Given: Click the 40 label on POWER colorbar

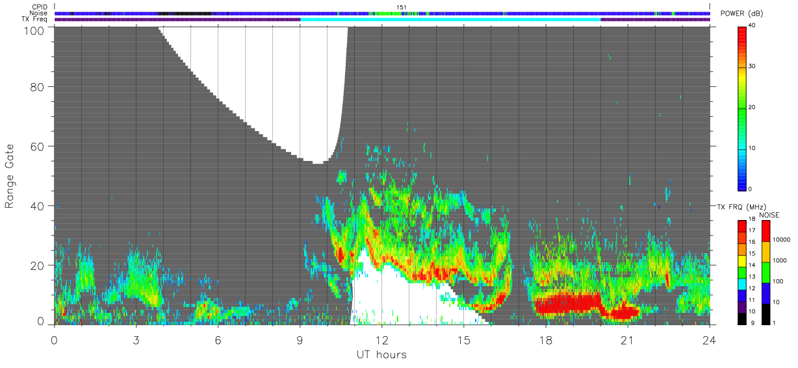Looking at the screenshot, I should pos(751,25).
